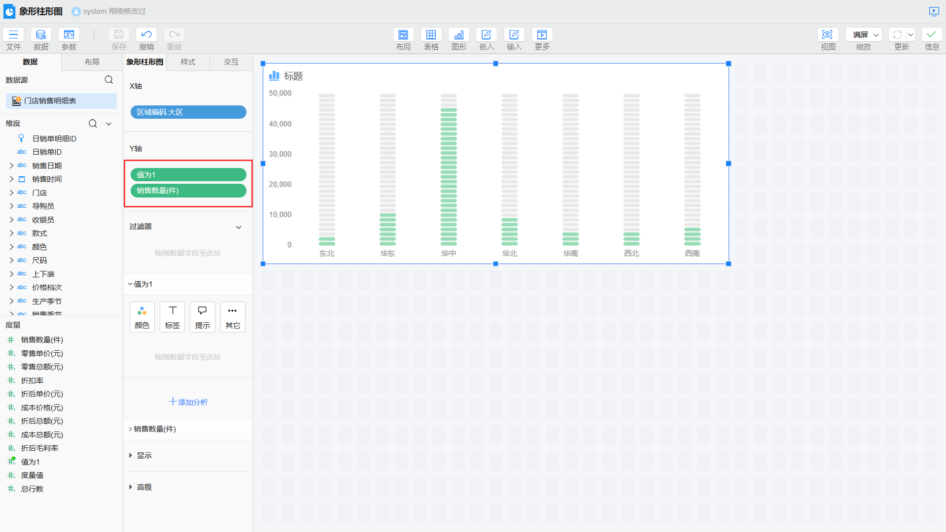Viewport: 946px width, 532px height.
Task: Click the 视图 view icon
Action: (828, 34)
